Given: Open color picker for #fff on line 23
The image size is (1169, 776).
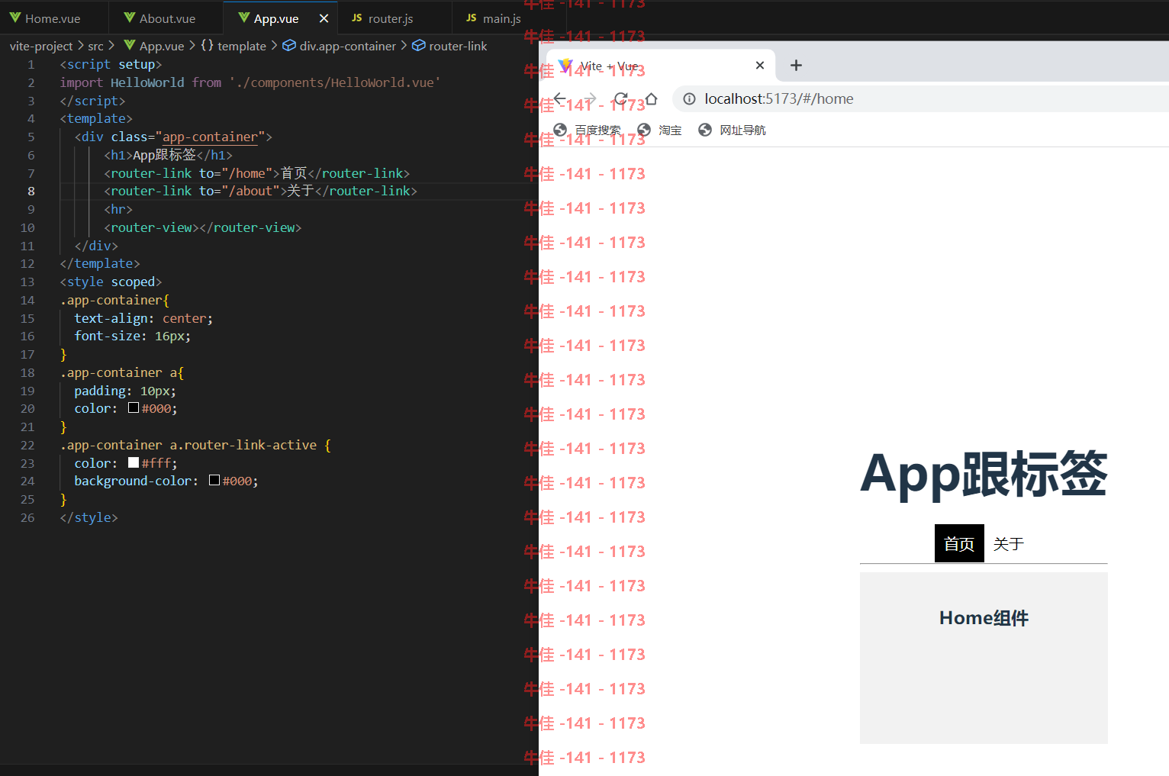Looking at the screenshot, I should coord(134,462).
